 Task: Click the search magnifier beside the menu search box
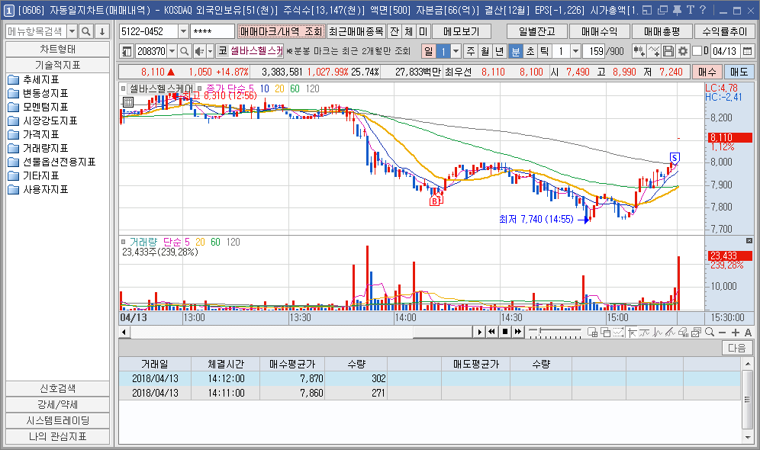tap(85, 31)
